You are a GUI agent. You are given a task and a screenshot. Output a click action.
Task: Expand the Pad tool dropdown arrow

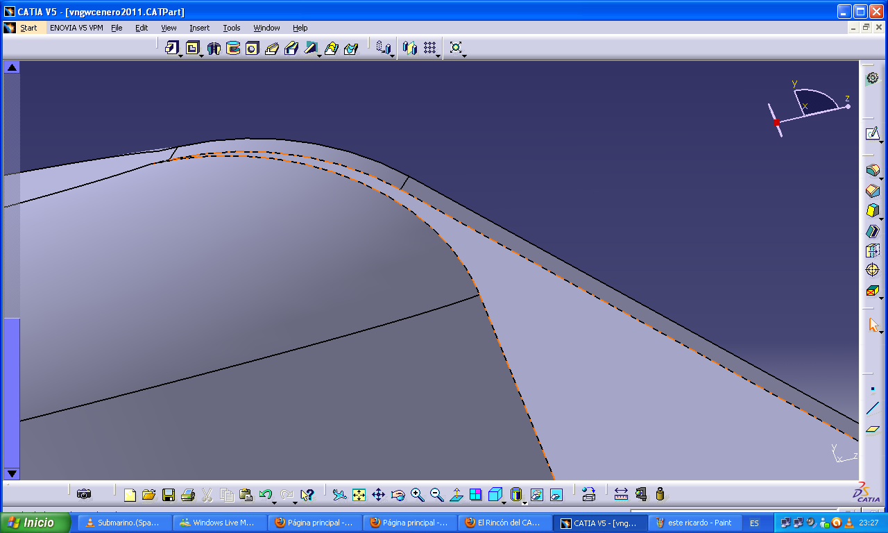[x=180, y=56]
